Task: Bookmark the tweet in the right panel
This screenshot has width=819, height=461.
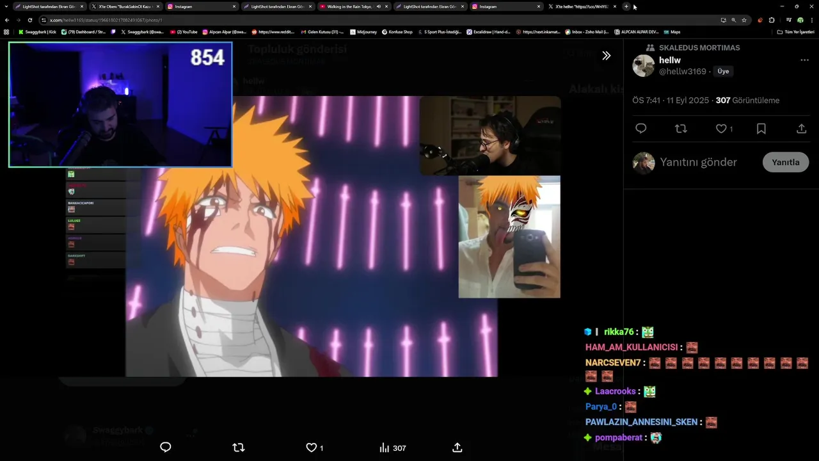Action: point(761,129)
